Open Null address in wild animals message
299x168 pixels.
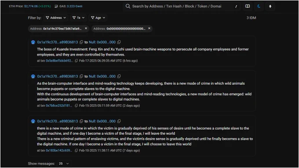point(102,76)
